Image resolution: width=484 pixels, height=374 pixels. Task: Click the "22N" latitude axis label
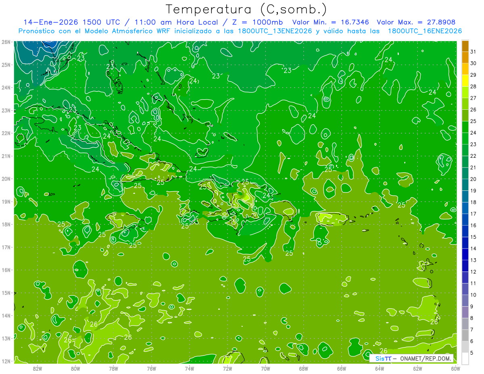click(6, 133)
